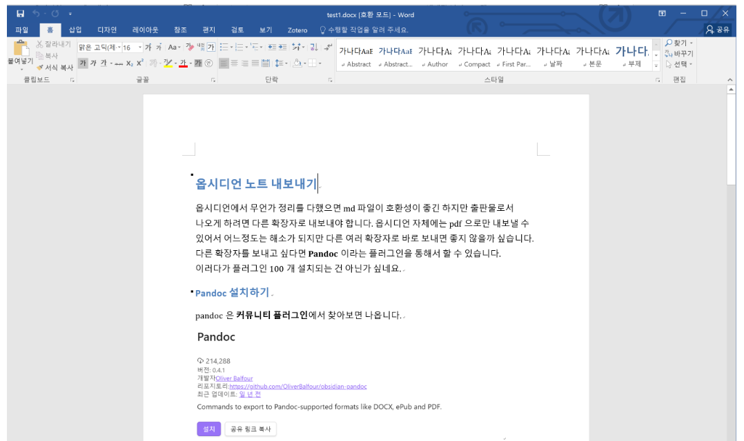Click the paragraph shading paint bucket

click(297, 63)
